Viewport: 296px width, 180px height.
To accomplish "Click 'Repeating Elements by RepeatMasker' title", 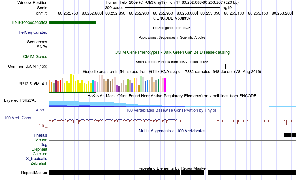I will coord(172,168).
